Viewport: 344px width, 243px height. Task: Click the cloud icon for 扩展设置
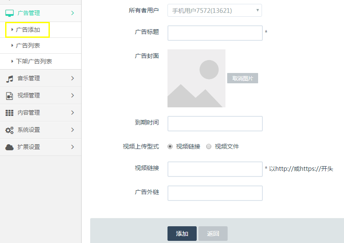(9, 147)
